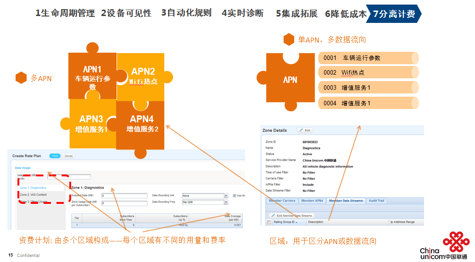Click the single APN puzzle piece

click(x=290, y=80)
